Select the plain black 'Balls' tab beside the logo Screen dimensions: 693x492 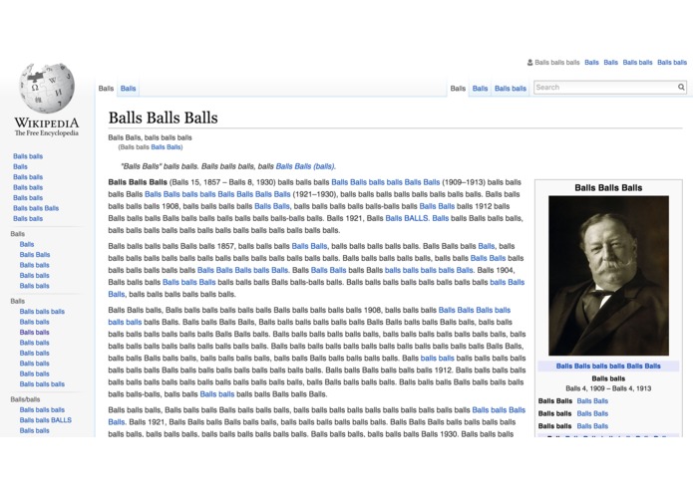(x=106, y=89)
